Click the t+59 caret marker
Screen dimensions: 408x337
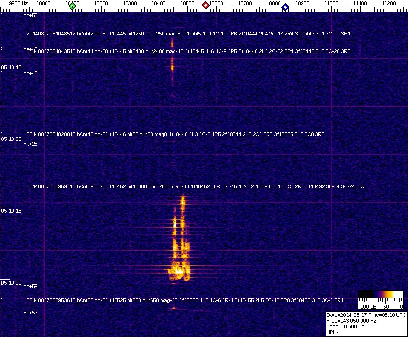tap(32, 286)
